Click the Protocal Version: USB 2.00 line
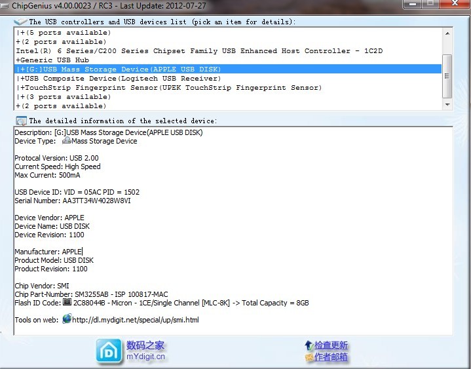 [x=56, y=158]
